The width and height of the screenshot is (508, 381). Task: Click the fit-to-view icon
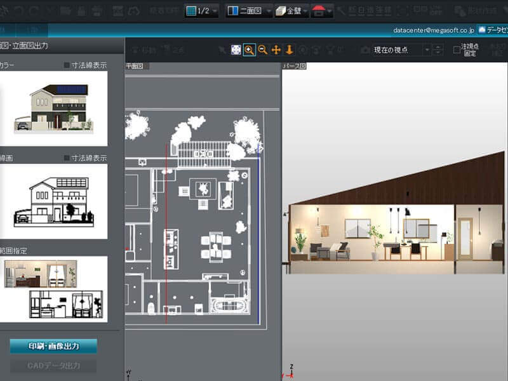[x=236, y=50]
